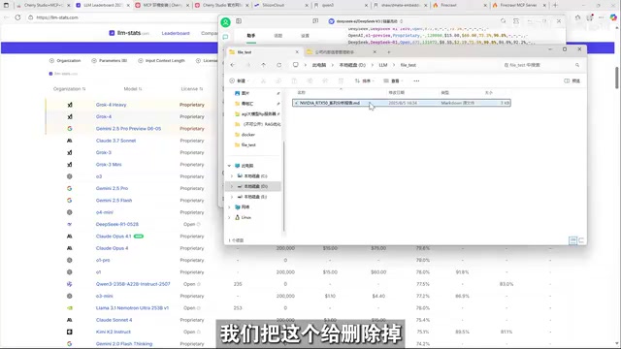Open the File Explorer search icon

577,65
